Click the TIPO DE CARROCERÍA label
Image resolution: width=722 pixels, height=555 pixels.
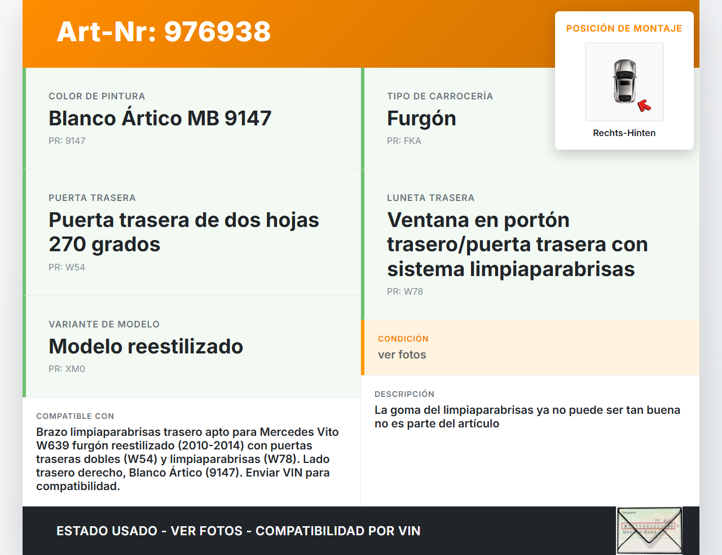pyautogui.click(x=440, y=96)
